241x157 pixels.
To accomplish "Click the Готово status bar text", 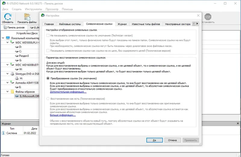I will click(5, 155).
